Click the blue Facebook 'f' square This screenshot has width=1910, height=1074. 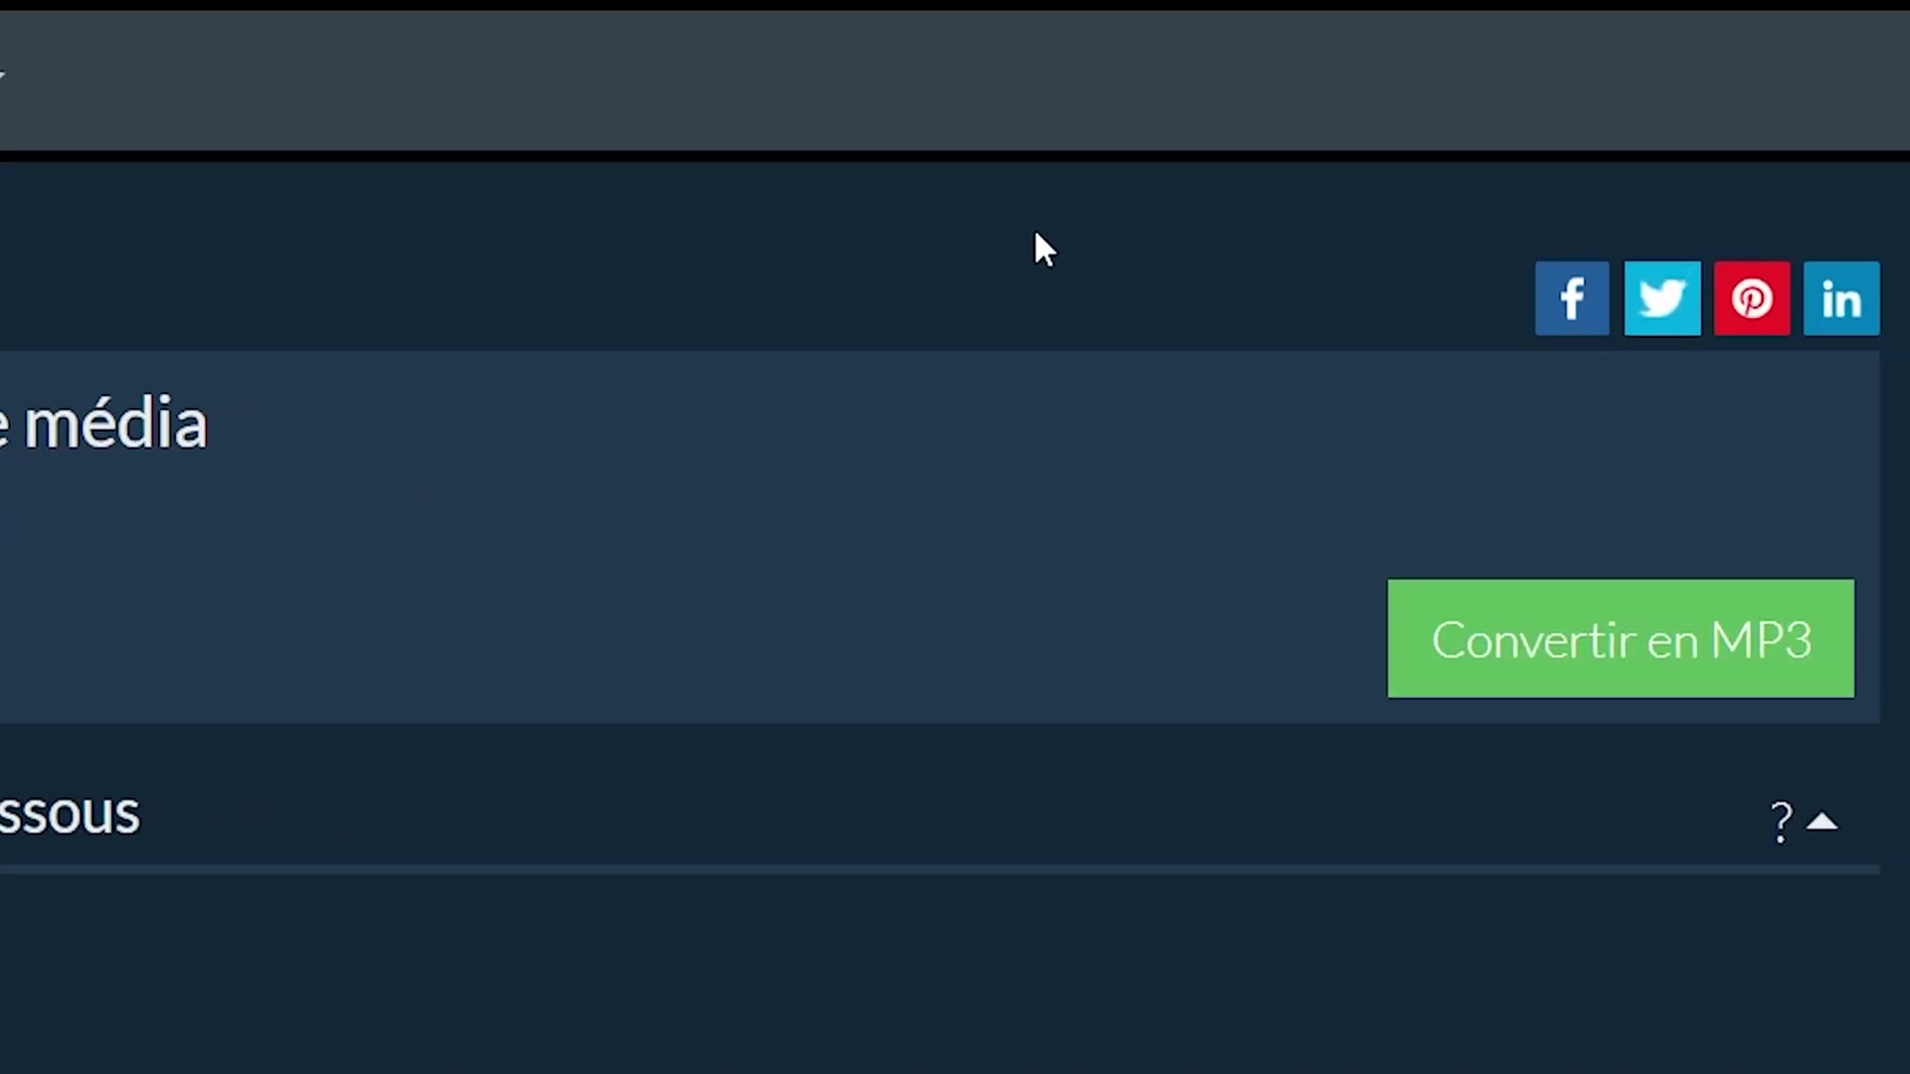click(x=1572, y=298)
